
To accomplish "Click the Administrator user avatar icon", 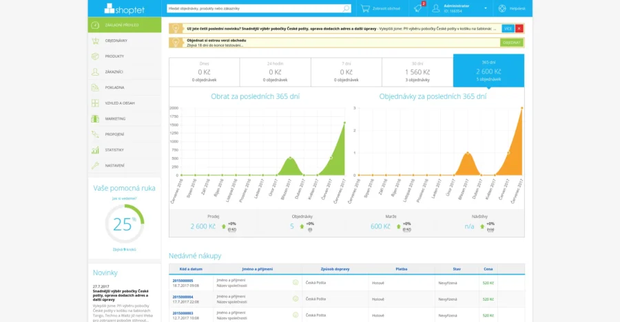I will [436, 8].
